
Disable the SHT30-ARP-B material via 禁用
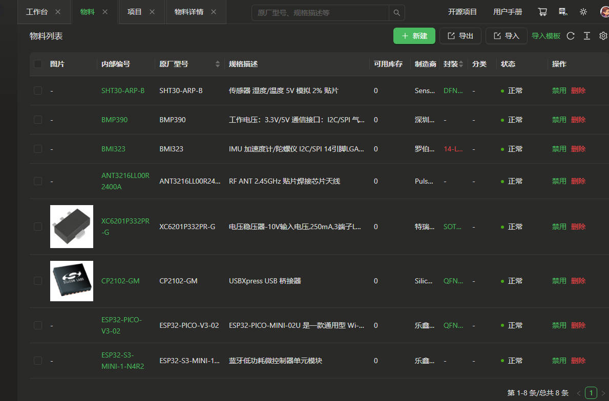559,91
